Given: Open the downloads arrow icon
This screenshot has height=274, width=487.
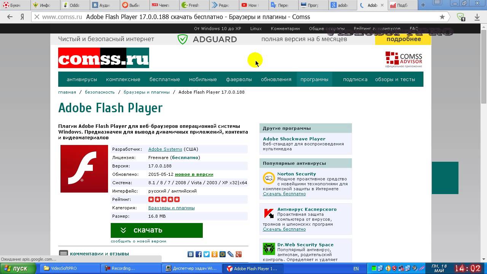Looking at the screenshot, I should coord(477,17).
